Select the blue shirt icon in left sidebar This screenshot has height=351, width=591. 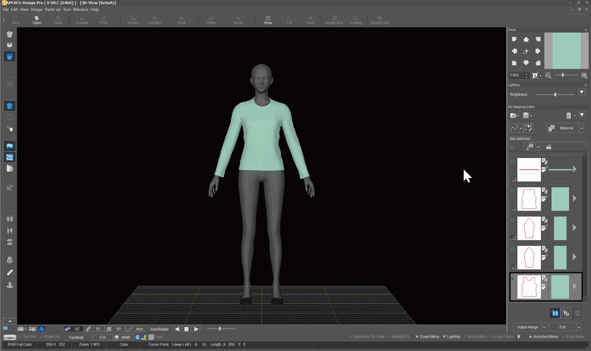pos(9,106)
